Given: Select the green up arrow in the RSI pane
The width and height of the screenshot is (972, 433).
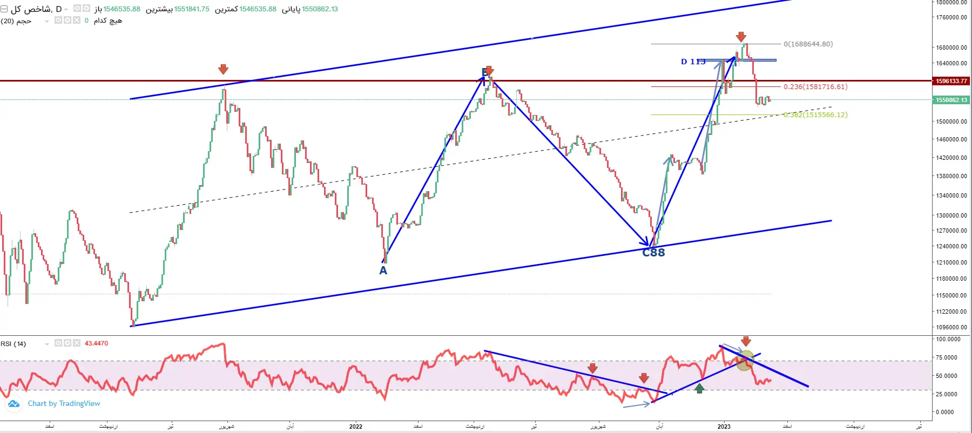Looking at the screenshot, I should tap(699, 388).
